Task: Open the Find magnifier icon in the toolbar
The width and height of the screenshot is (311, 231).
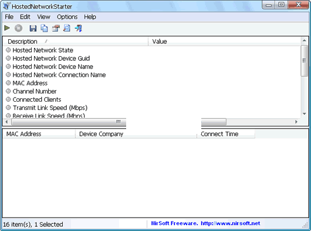Action: coord(67,28)
